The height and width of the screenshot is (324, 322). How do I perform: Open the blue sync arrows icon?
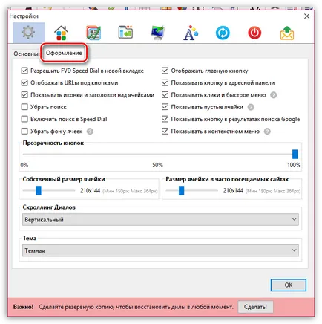click(x=223, y=33)
